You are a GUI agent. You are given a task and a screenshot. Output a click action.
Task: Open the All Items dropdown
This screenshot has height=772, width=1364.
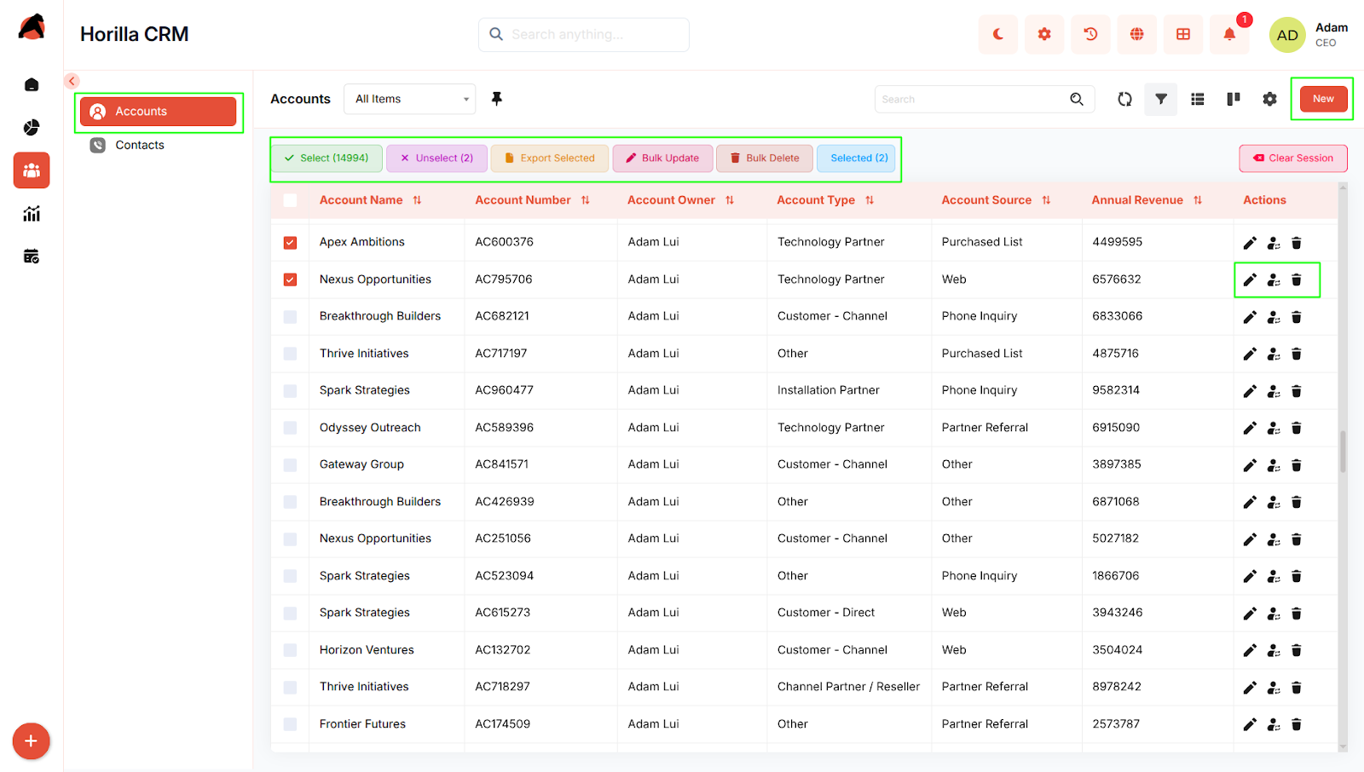(x=410, y=99)
